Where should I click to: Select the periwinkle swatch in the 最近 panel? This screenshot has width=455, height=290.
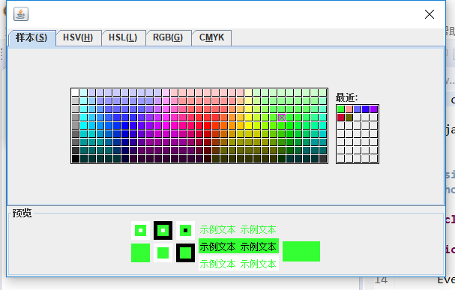[358, 109]
